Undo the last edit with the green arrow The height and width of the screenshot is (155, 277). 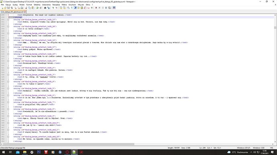[37, 8]
